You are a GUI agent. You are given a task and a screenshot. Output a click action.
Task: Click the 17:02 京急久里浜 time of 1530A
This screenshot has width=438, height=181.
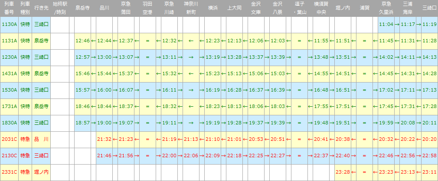pyautogui.click(x=386, y=90)
